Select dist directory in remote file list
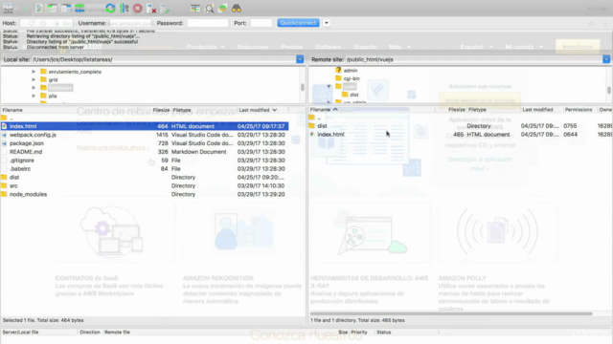The height and width of the screenshot is (344, 613). coord(460,125)
